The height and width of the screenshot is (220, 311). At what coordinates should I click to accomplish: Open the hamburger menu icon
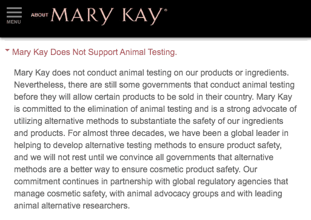click(14, 13)
